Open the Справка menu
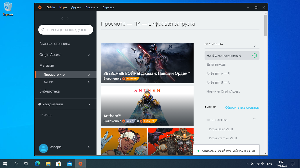The height and width of the screenshot is (168, 300). click(108, 7)
